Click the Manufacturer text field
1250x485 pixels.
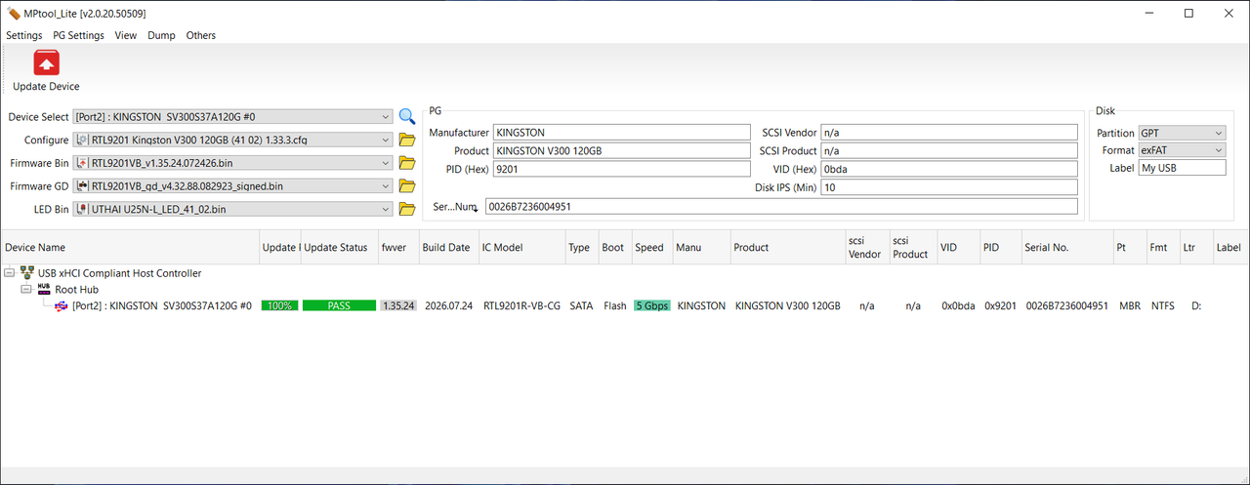click(621, 133)
